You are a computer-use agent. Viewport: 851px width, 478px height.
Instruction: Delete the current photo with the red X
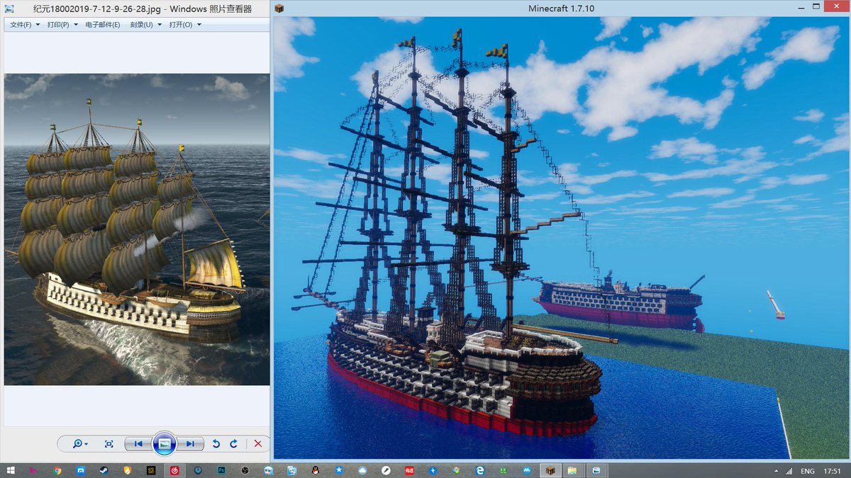click(x=258, y=443)
